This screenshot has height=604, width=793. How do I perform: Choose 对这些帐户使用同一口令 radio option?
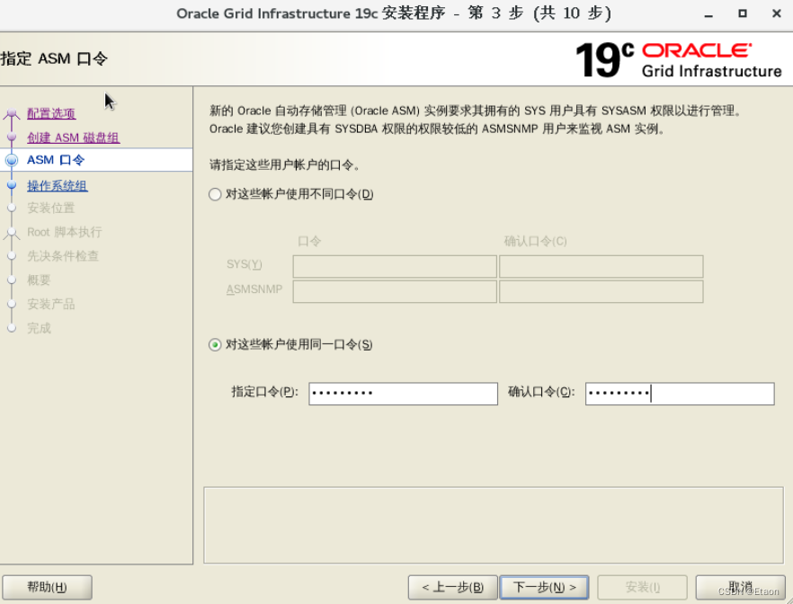215,345
